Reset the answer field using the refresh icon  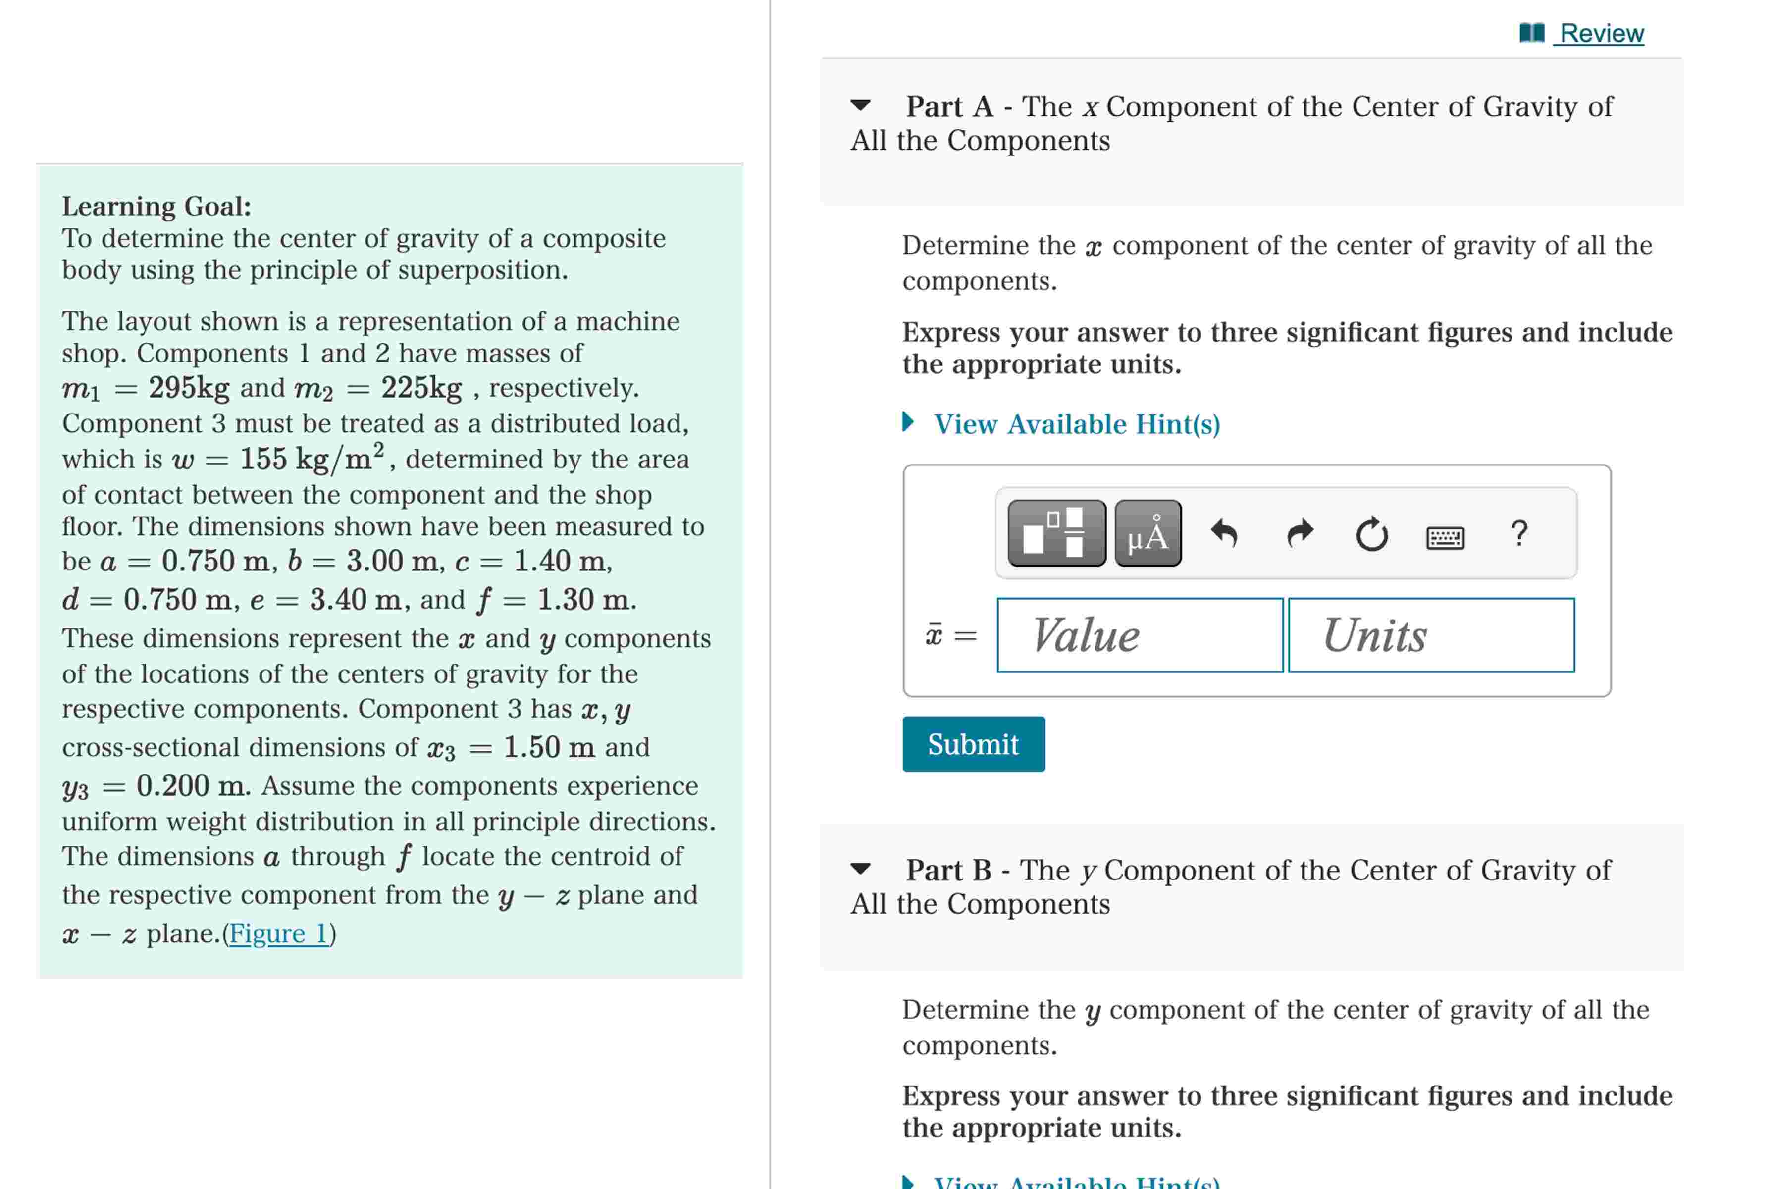(x=1371, y=533)
